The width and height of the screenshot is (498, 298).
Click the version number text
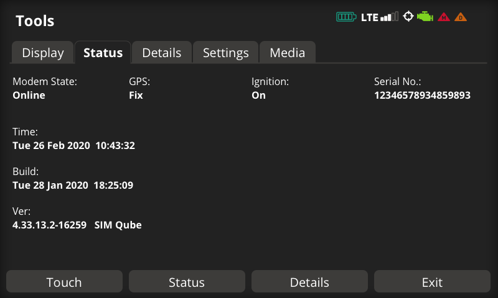click(49, 225)
